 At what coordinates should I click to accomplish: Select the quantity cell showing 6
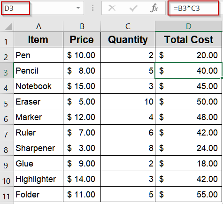pos(128,132)
